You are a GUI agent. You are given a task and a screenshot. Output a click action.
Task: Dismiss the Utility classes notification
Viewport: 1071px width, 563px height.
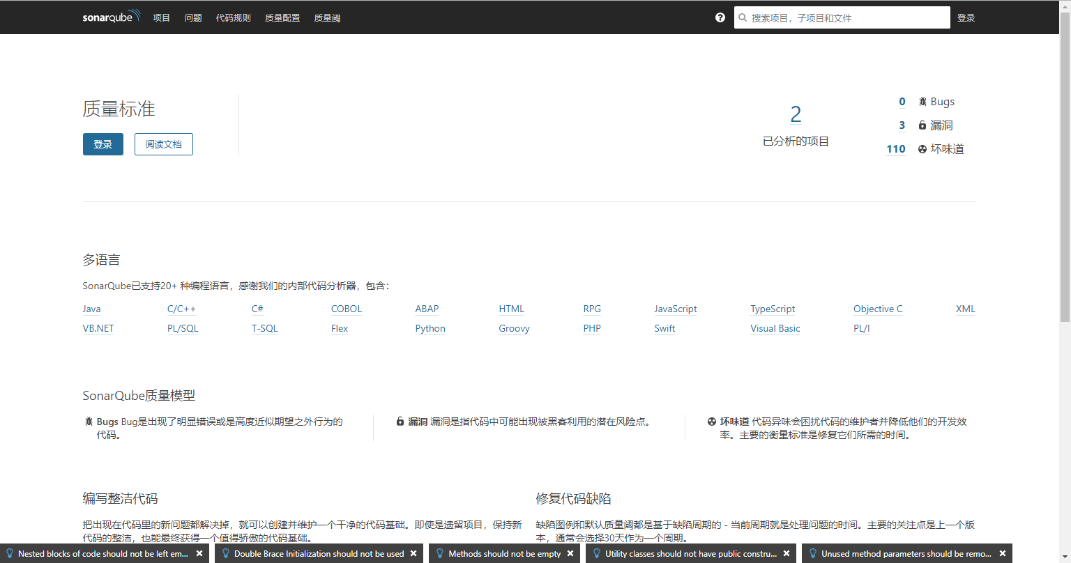pos(787,553)
